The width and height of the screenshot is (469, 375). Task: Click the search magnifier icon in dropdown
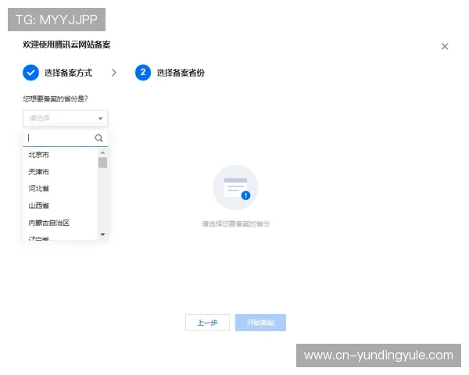click(98, 137)
